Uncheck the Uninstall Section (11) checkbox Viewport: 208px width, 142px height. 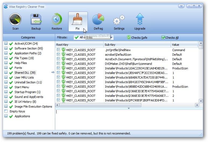click(x=6, y=82)
